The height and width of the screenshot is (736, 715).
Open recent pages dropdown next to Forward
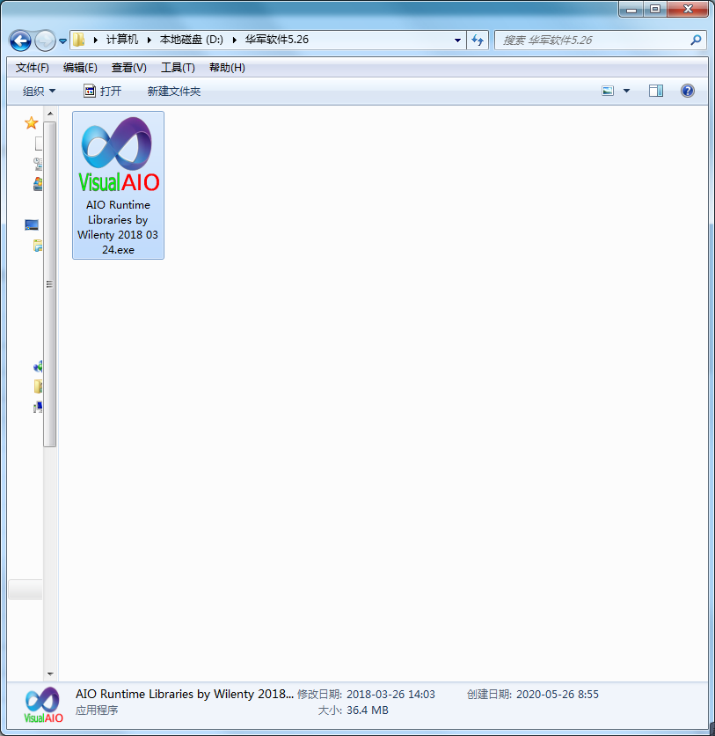click(x=63, y=40)
